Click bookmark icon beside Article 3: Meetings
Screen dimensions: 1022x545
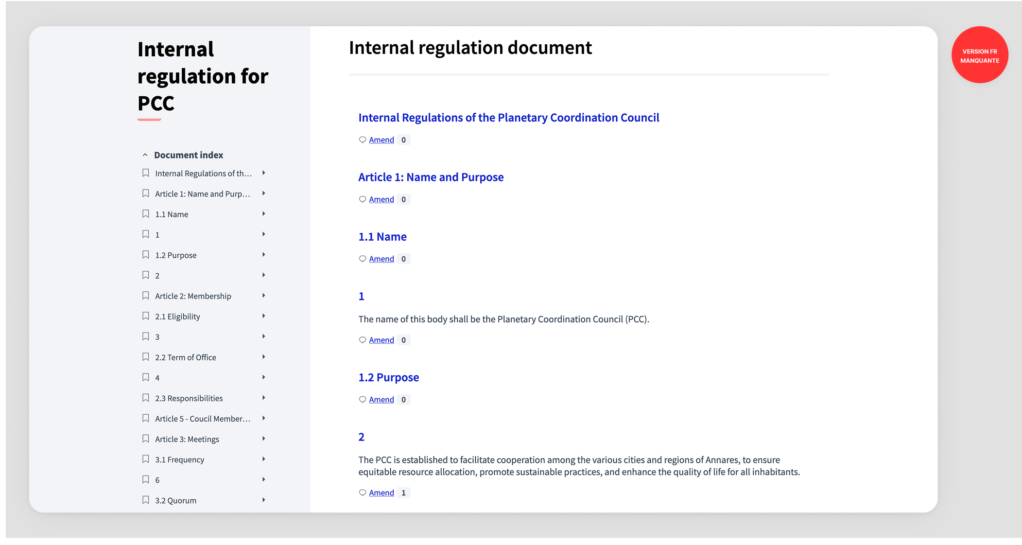tap(145, 439)
